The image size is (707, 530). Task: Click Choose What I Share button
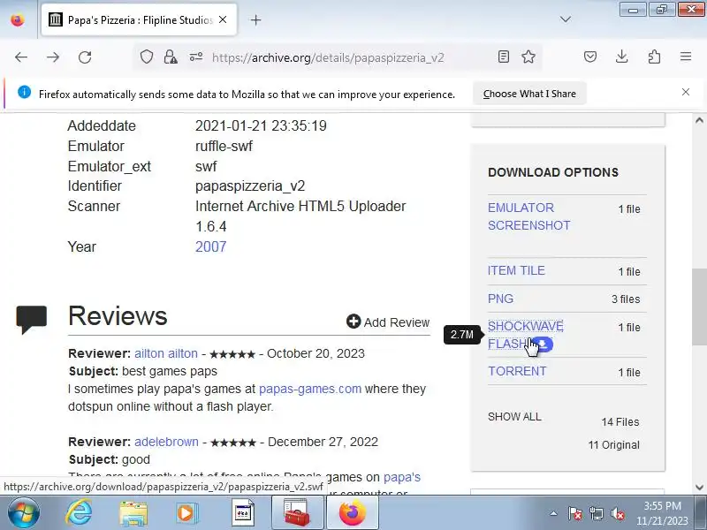(x=529, y=94)
